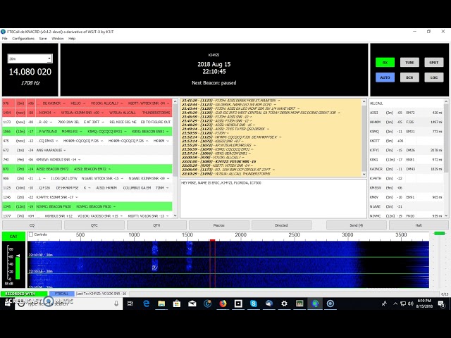The image size is (451, 338).
Task: Select the 1246 KJ4VTH row in band activity
Action: point(87,197)
